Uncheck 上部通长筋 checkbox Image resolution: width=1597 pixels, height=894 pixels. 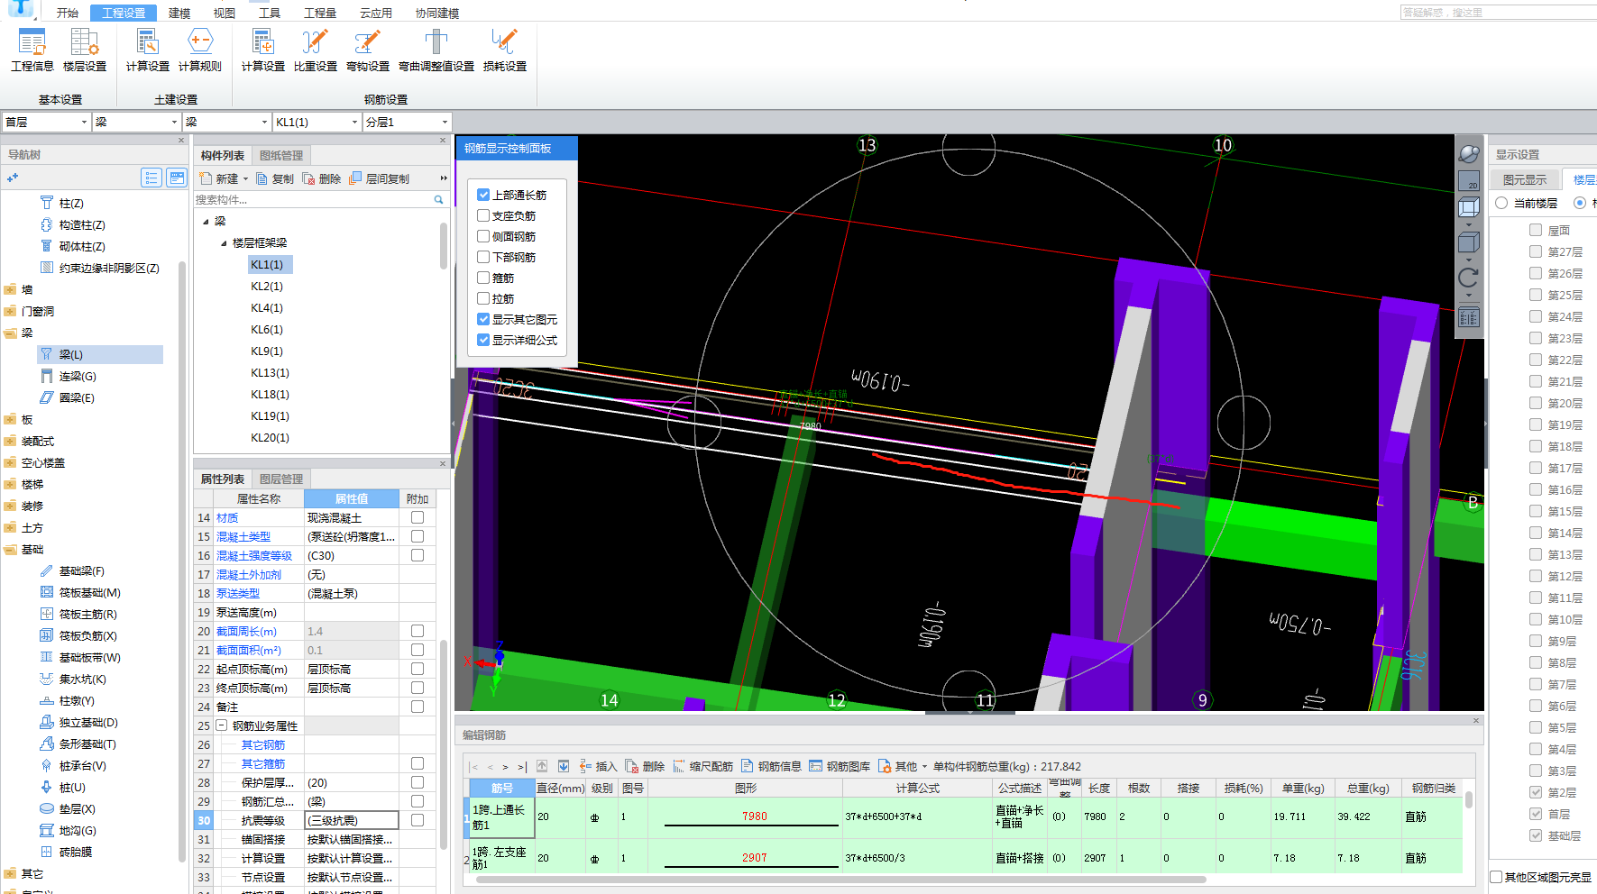coord(483,195)
